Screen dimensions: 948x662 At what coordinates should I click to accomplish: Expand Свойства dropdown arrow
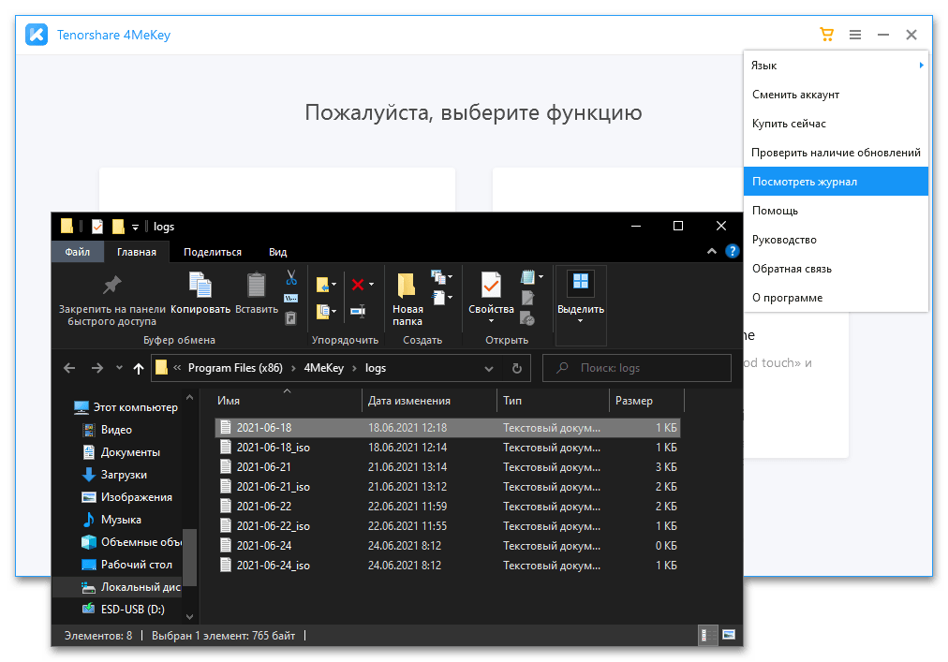[491, 321]
